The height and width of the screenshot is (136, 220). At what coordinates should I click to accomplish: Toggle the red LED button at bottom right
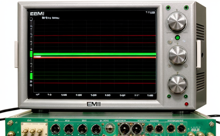[186, 104]
